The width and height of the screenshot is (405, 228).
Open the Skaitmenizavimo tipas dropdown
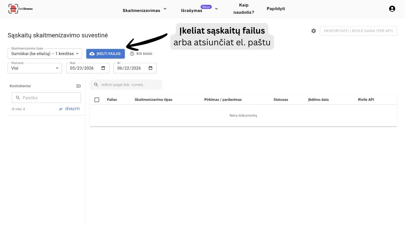45,54
